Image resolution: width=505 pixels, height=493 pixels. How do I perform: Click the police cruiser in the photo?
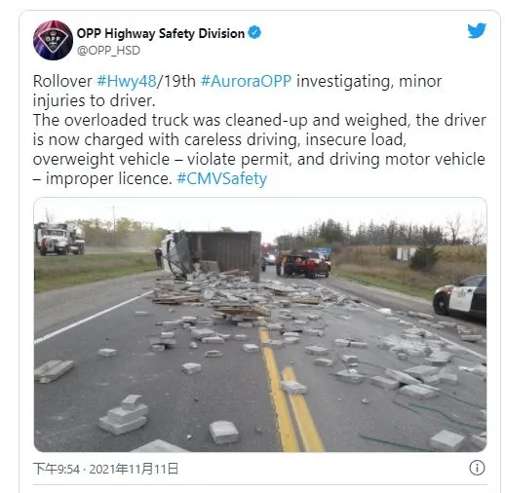(x=460, y=299)
